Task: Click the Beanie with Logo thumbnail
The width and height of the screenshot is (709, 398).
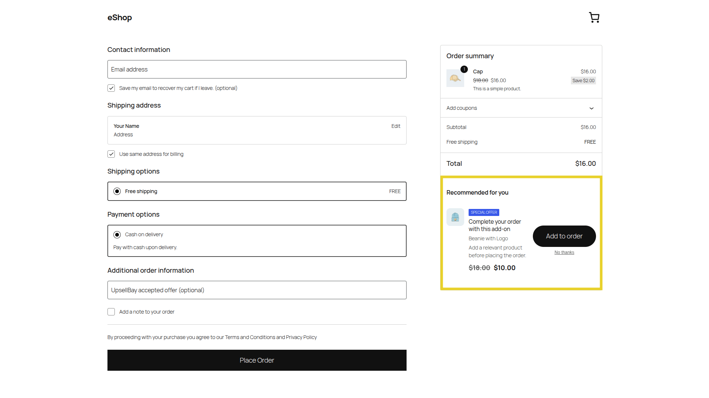Action: [455, 217]
